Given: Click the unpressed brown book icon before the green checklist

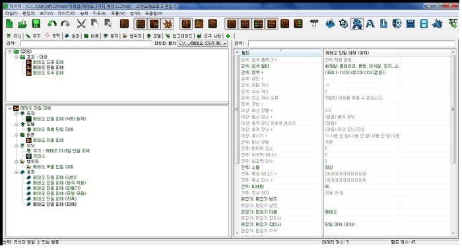Looking at the screenshot, I should (x=284, y=24).
